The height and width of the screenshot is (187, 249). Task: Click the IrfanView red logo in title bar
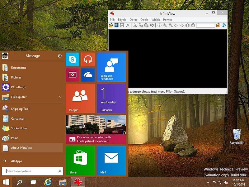coord(112,13)
